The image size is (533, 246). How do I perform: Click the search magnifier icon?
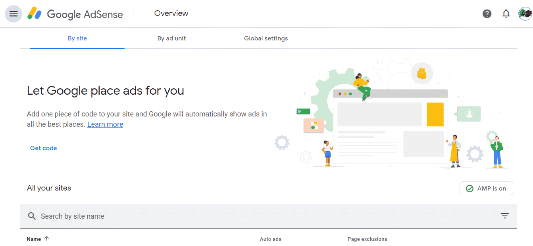coord(32,216)
